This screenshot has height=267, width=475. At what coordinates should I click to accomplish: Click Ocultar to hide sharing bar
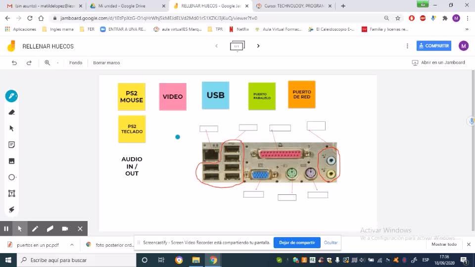click(331, 242)
